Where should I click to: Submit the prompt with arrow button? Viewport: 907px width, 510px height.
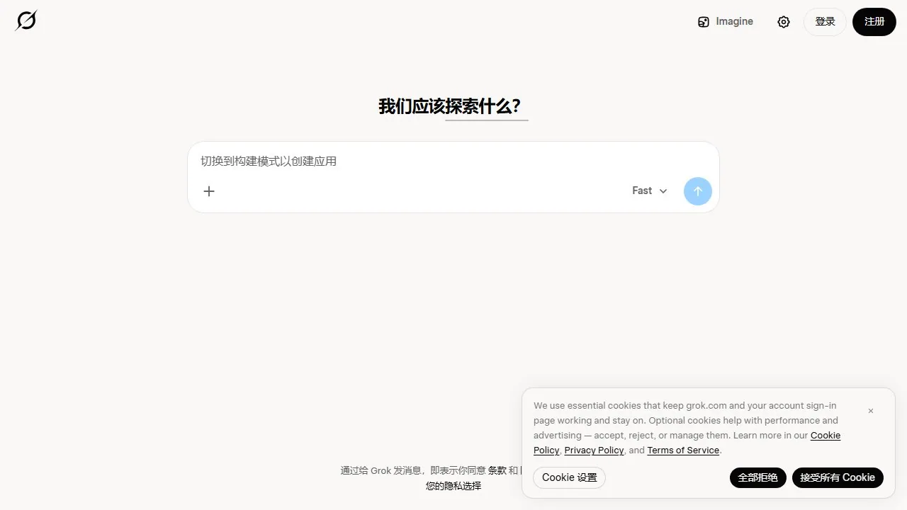coord(698,191)
